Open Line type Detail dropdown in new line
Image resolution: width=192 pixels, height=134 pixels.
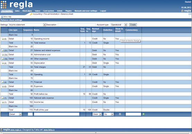pos(15,114)
